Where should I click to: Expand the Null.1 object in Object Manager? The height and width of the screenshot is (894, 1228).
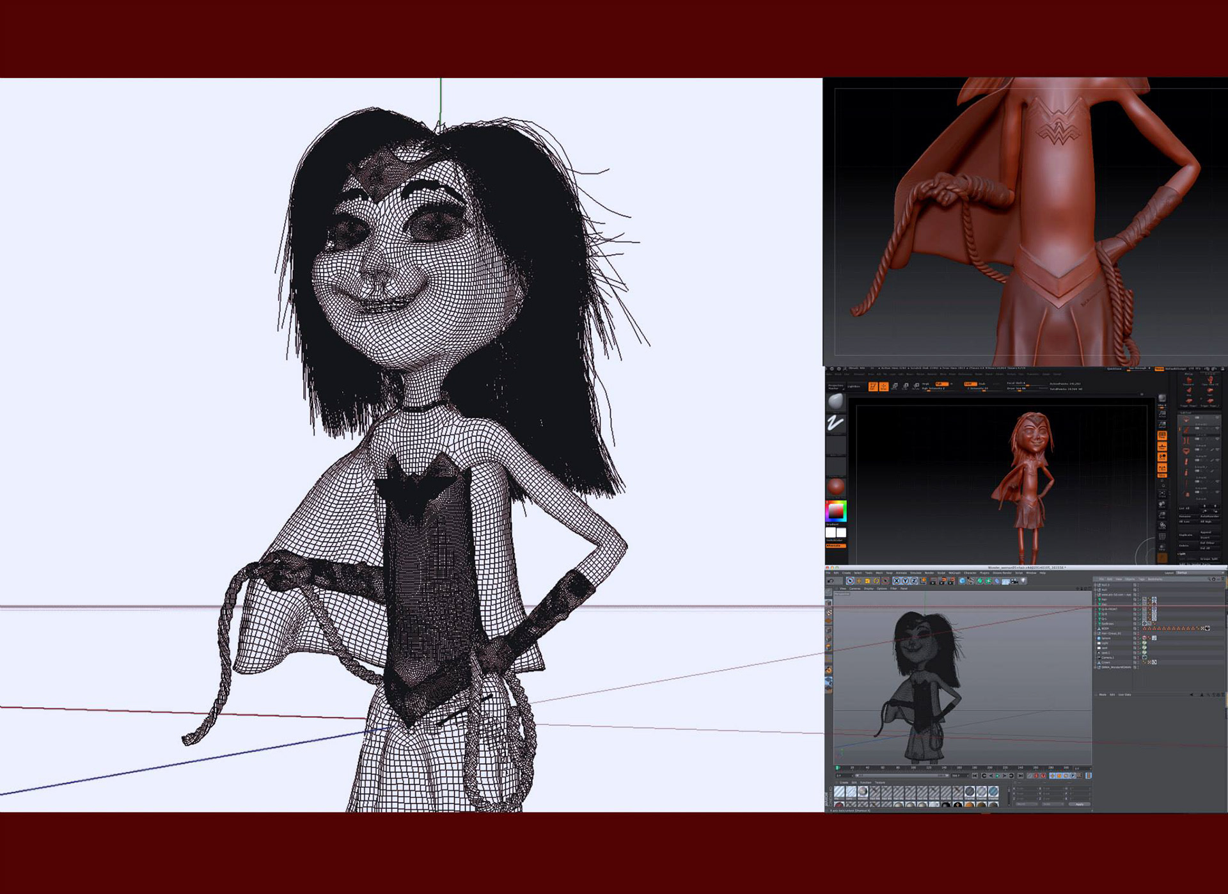point(1095,585)
